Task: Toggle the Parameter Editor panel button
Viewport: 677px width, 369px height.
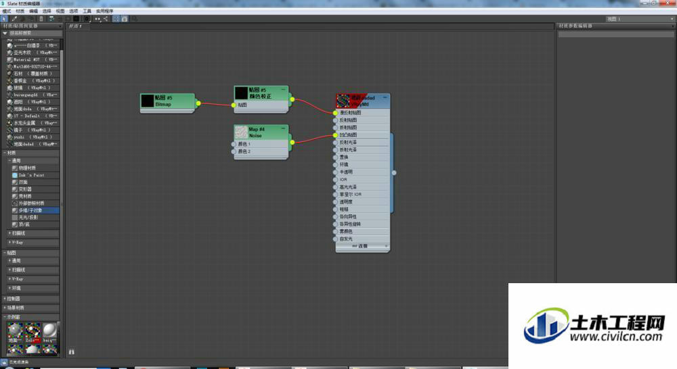Action: [x=125, y=18]
